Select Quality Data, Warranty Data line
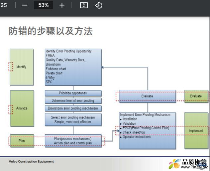 [67, 60]
